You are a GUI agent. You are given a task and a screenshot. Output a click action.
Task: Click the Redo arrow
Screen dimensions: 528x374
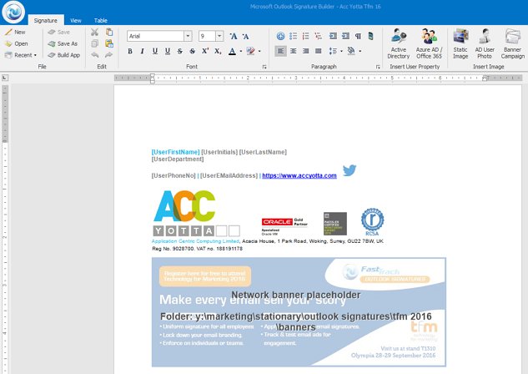(108, 55)
